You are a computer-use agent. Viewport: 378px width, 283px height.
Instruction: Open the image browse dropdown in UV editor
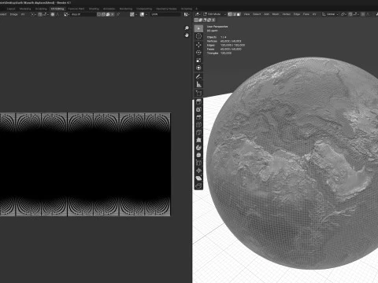pyautogui.click(x=66, y=14)
